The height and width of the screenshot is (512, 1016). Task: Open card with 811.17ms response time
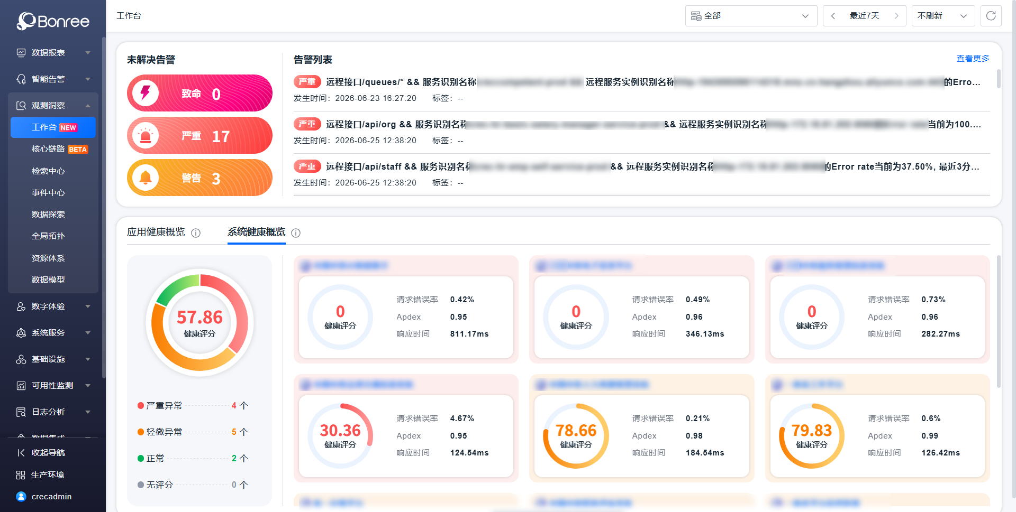click(x=406, y=309)
